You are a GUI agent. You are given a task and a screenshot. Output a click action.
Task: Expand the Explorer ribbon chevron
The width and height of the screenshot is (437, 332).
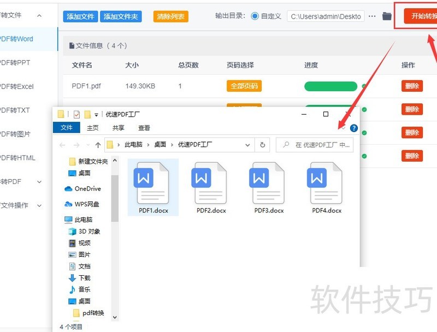coord(343,128)
